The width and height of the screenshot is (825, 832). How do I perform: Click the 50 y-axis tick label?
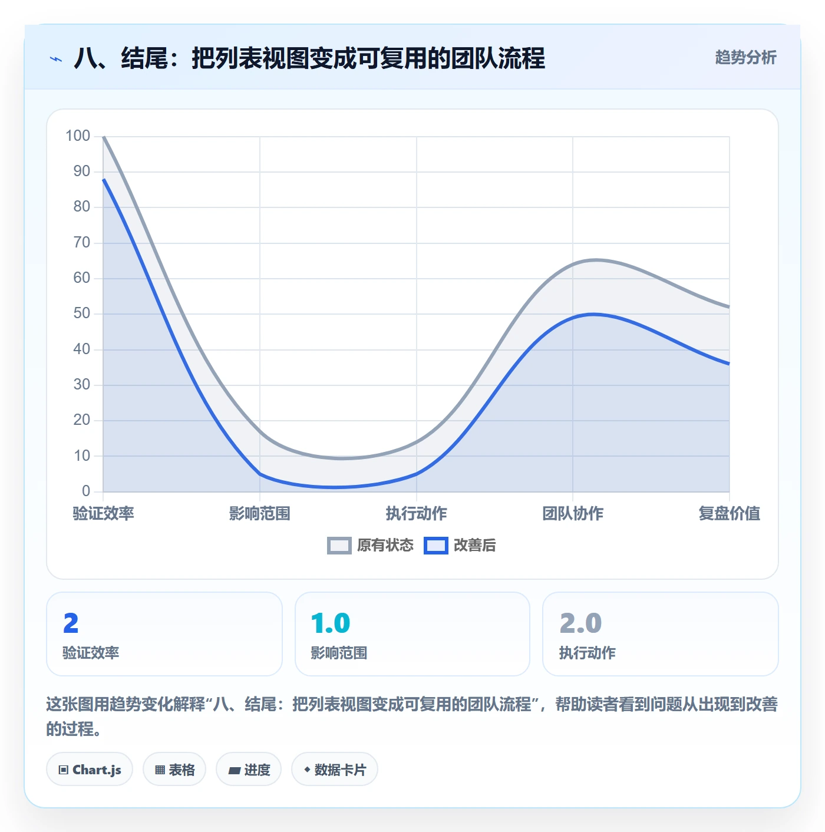[82, 313]
